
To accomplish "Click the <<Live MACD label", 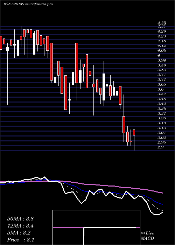I will (147, 236).
